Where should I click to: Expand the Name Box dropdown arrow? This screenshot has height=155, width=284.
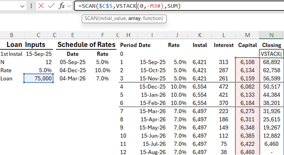click(x=22, y=6)
